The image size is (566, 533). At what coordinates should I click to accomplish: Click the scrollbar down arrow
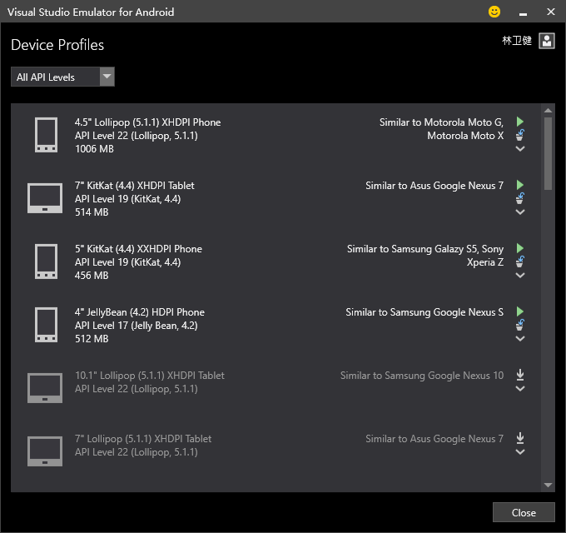(x=548, y=485)
